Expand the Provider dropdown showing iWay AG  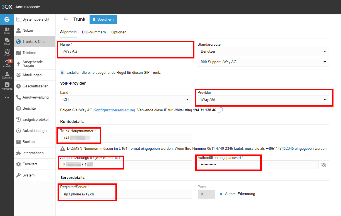[263, 100]
